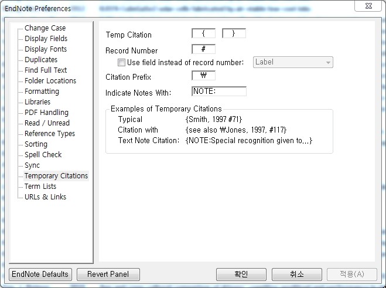The height and width of the screenshot is (288, 386).
Task: Select Folder Locations in tree
Action: click(x=50, y=81)
